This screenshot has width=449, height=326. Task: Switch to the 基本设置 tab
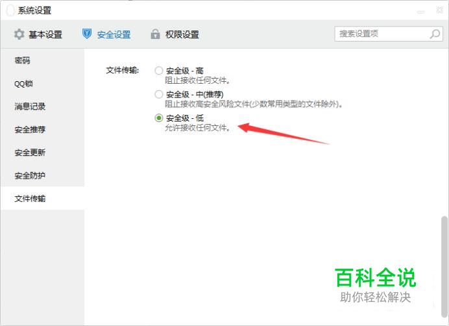(38, 34)
